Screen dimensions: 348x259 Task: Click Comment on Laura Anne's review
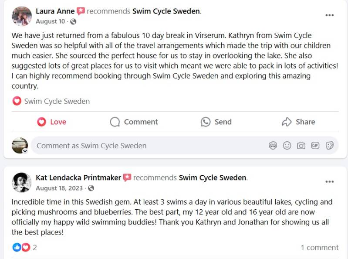134,122
